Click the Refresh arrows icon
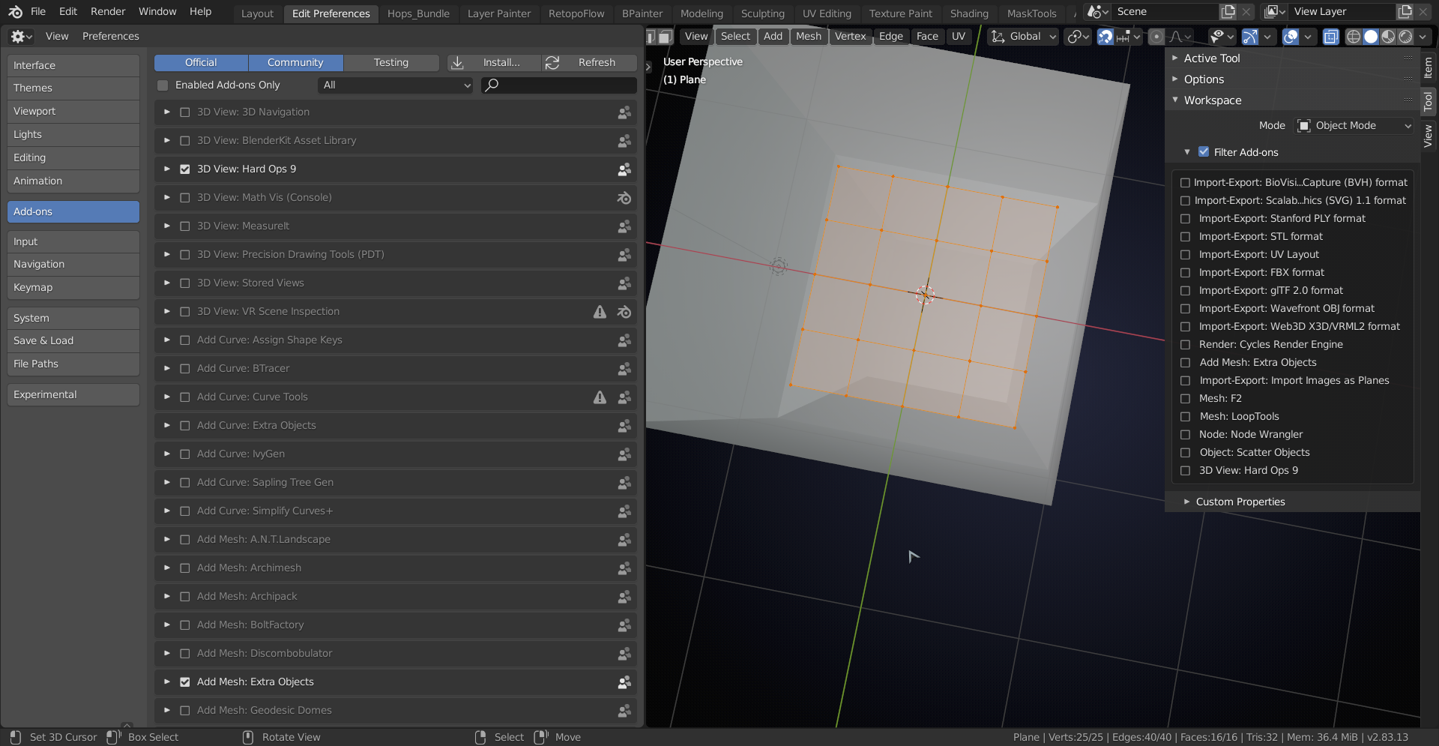This screenshot has height=746, width=1439. [x=552, y=63]
